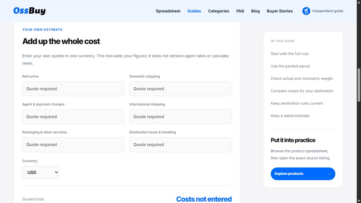Click the Costs not entered total
This screenshot has width=361, height=203.
point(204,199)
